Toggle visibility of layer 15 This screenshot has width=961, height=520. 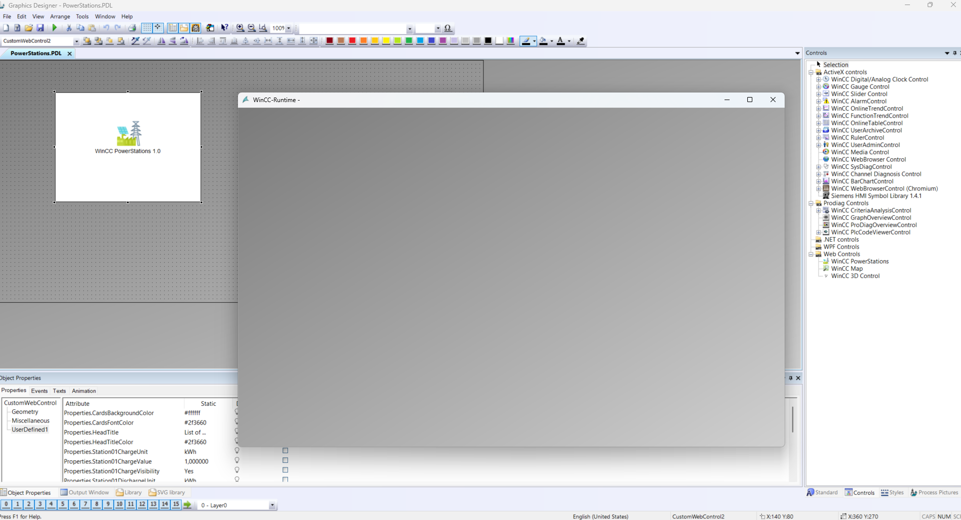point(176,504)
